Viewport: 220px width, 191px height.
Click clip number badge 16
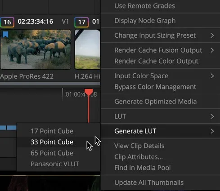pos(7,22)
